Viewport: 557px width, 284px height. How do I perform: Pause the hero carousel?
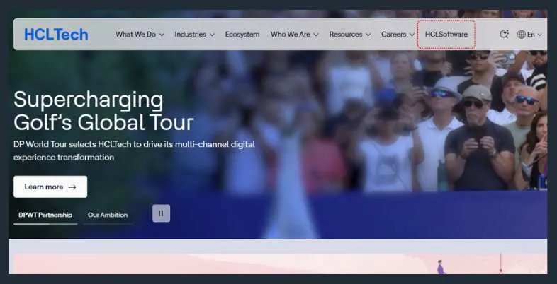click(161, 213)
